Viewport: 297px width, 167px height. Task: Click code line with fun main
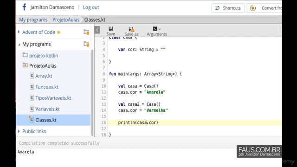coord(145,74)
